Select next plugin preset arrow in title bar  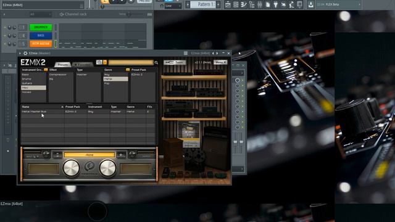pos(217,53)
